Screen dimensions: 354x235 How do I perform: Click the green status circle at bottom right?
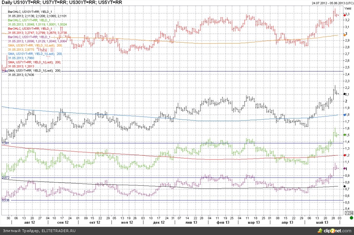pyautogui.click(x=351, y=218)
